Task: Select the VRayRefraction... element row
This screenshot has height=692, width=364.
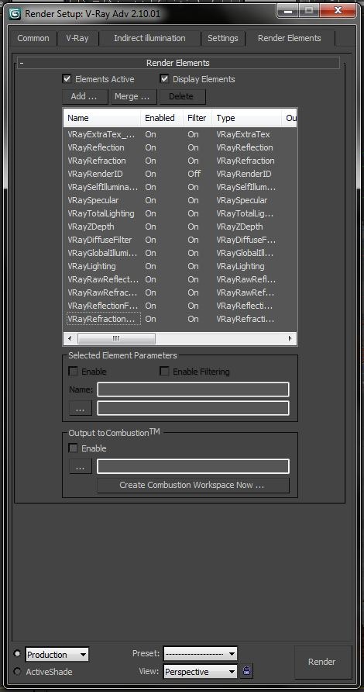Action: [180, 319]
